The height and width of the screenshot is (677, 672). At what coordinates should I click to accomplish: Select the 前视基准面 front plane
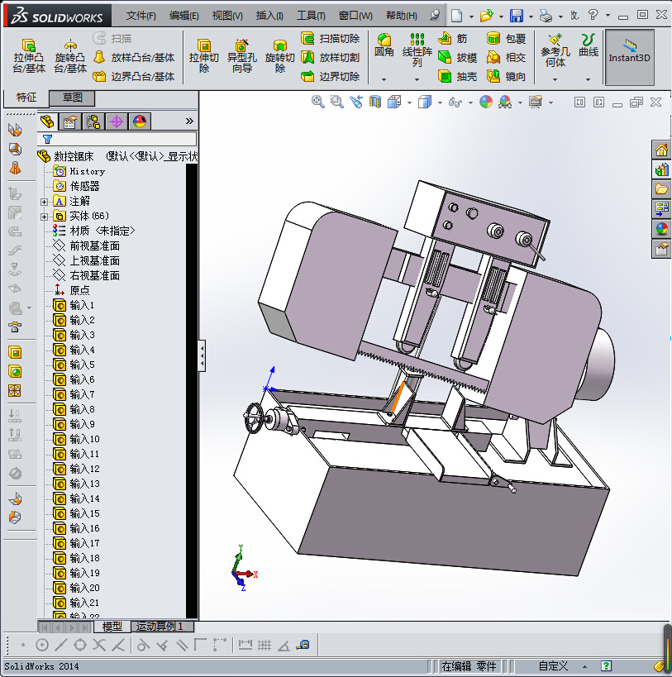(x=86, y=246)
